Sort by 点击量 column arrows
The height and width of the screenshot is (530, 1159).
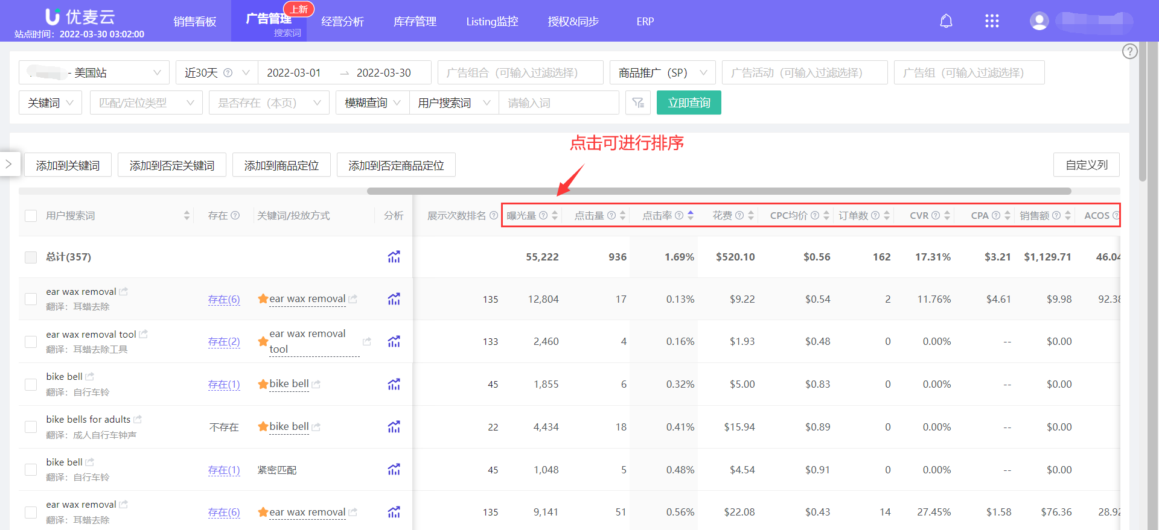pyautogui.click(x=622, y=215)
